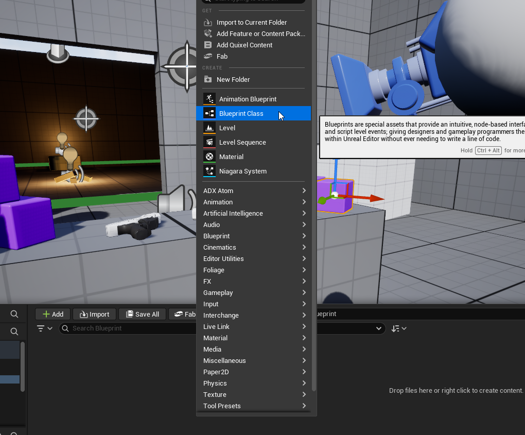525x435 pixels.
Task: Expand the Cinematics submenu
Action: pos(254,248)
